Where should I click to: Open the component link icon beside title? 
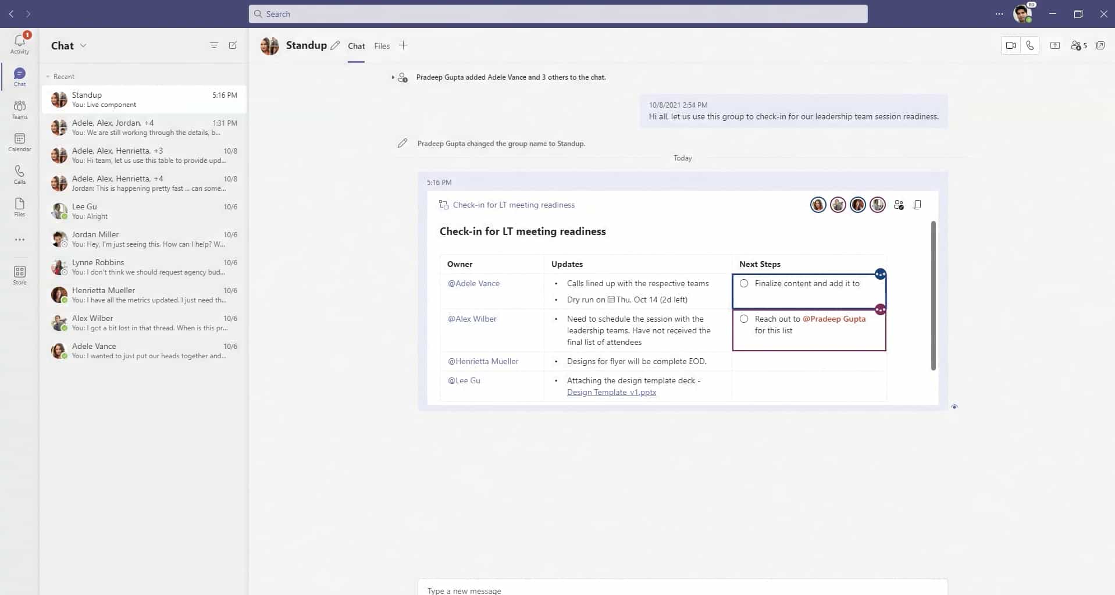click(444, 205)
